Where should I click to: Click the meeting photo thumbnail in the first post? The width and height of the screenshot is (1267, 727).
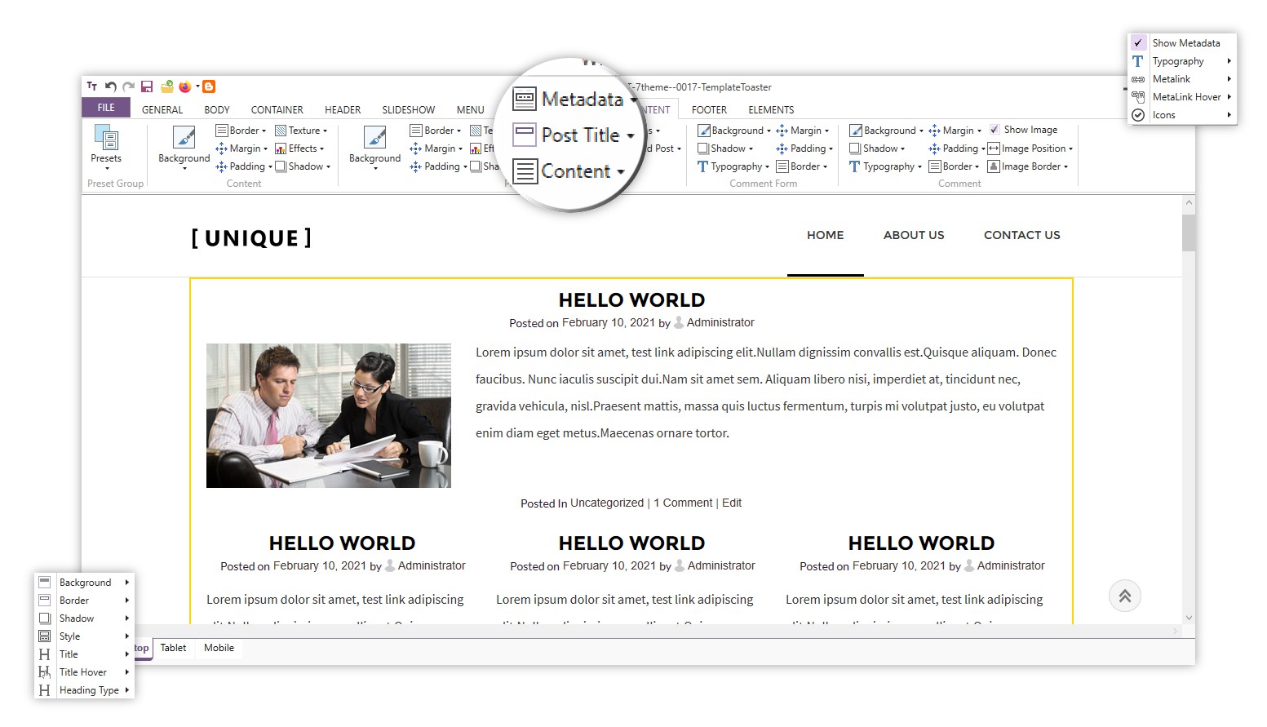(x=329, y=415)
